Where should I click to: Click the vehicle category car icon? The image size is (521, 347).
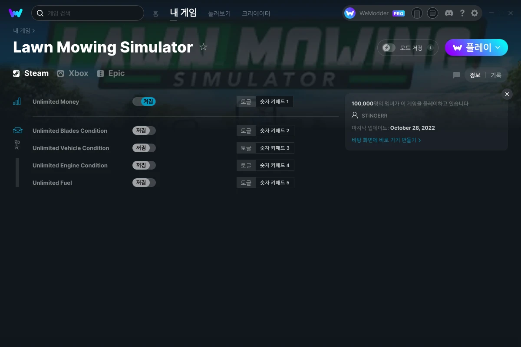[17, 130]
